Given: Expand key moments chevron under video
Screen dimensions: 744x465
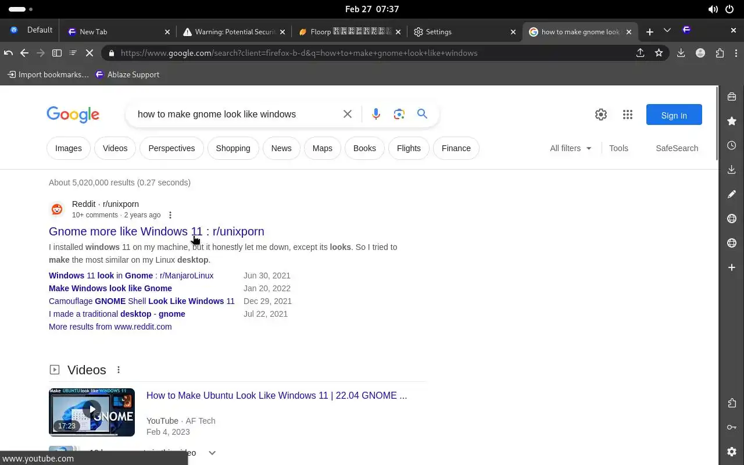Looking at the screenshot, I should coord(212,453).
